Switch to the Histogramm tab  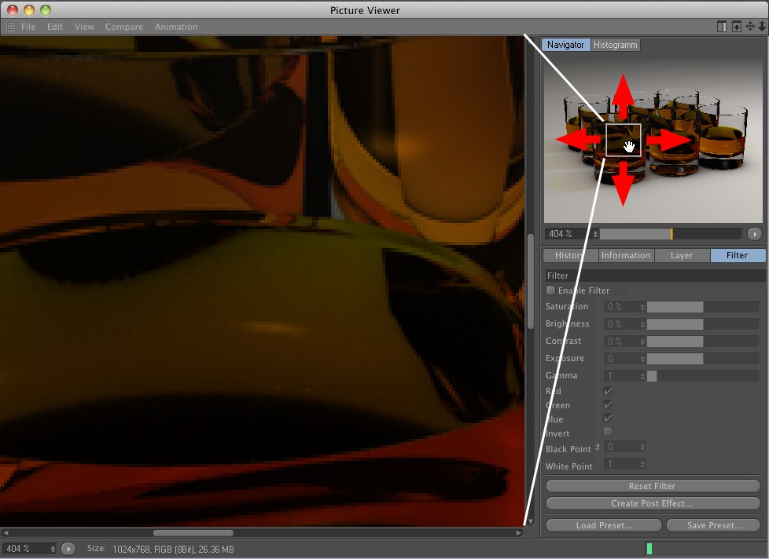pos(615,45)
